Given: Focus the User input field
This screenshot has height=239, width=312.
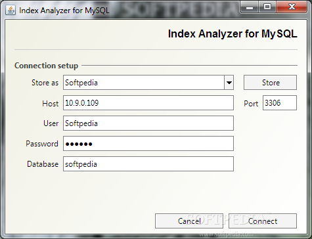Looking at the screenshot, I should coord(148,123).
